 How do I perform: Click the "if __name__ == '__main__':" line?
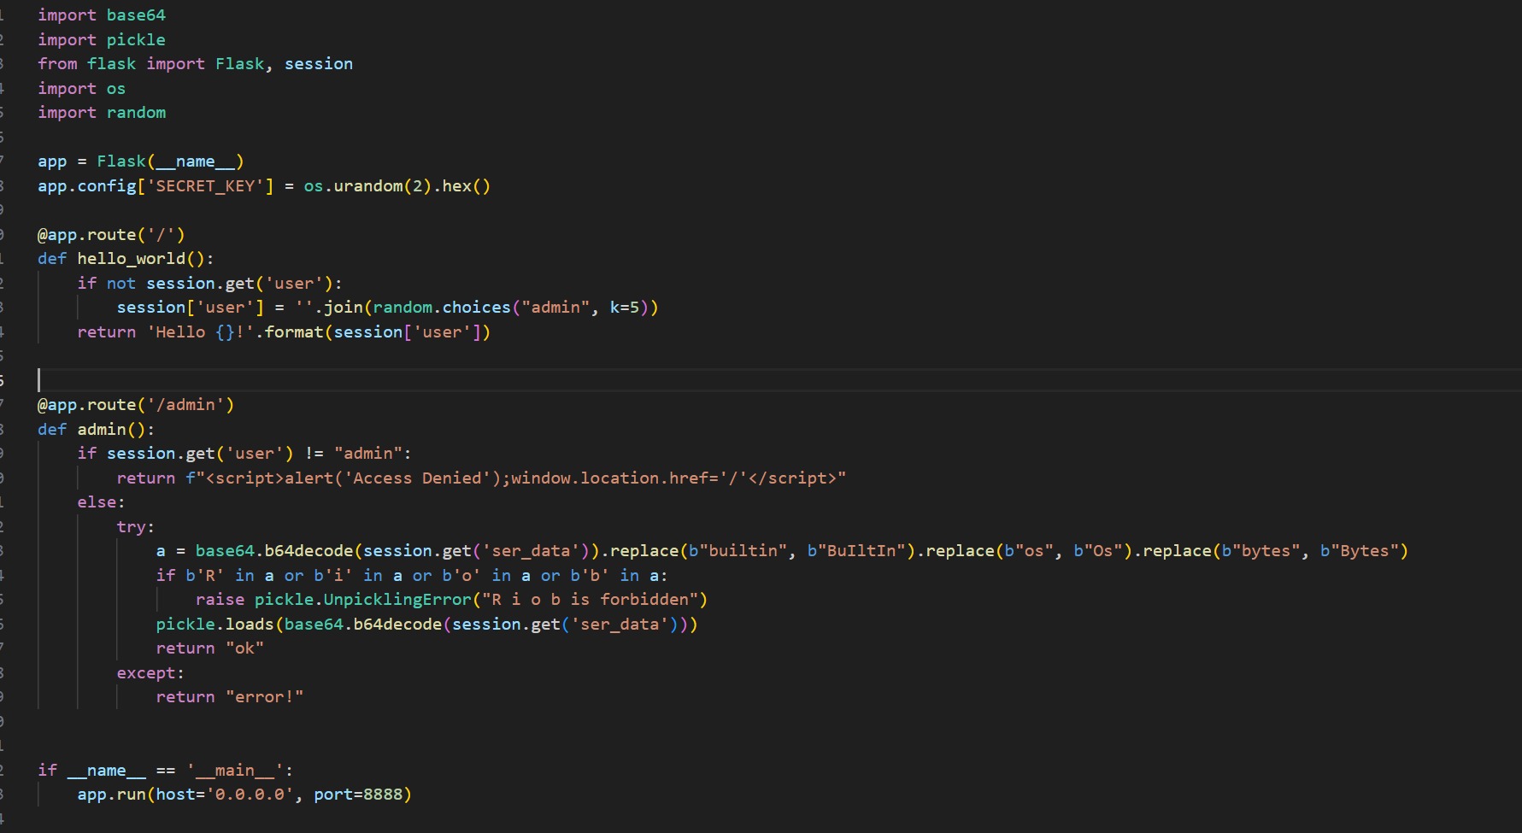click(166, 771)
